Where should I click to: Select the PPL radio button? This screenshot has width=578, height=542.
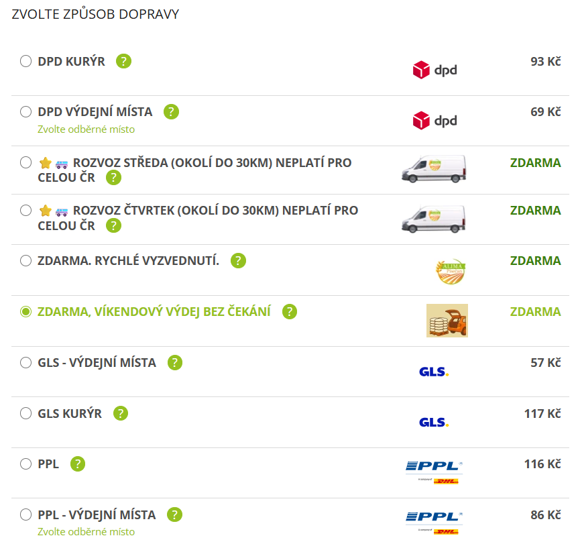pyautogui.click(x=25, y=464)
